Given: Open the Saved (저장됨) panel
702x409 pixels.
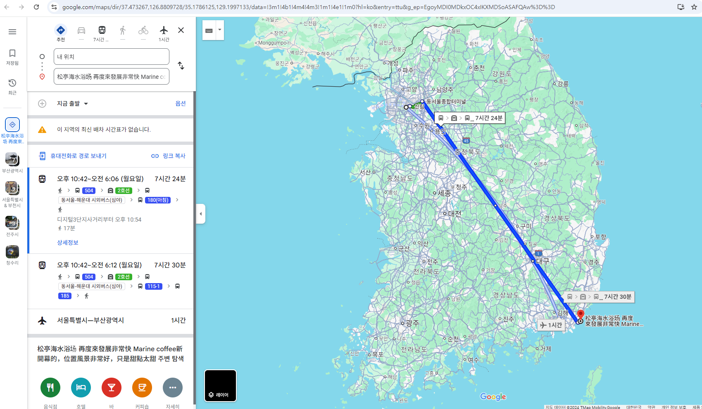Looking at the screenshot, I should coord(12,57).
